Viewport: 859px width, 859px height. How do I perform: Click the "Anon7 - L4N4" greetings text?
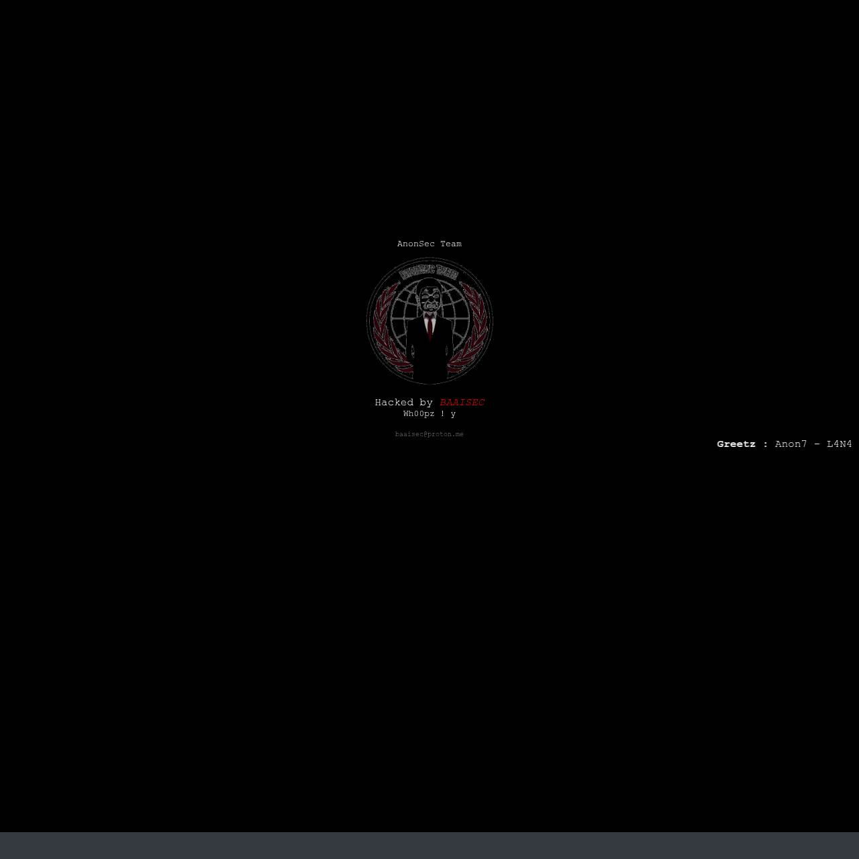(x=813, y=444)
